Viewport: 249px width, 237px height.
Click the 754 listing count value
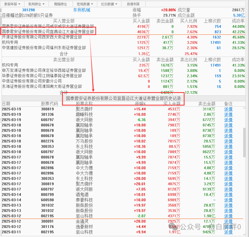pyautogui.click(x=218, y=26)
